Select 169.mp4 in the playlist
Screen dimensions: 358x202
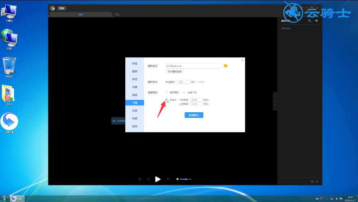[286, 29]
